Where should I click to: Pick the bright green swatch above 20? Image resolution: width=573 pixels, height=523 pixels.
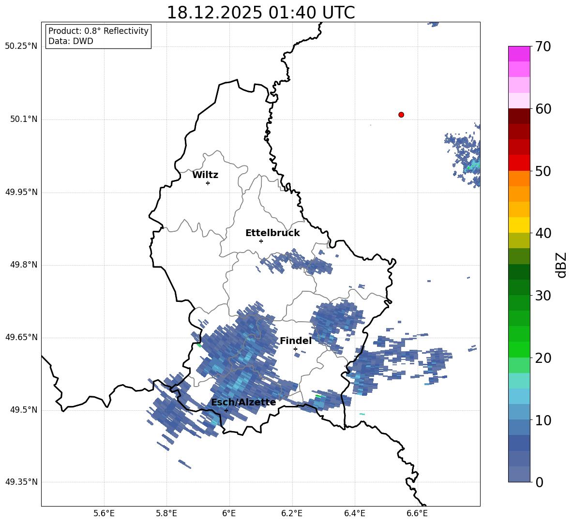(519, 349)
